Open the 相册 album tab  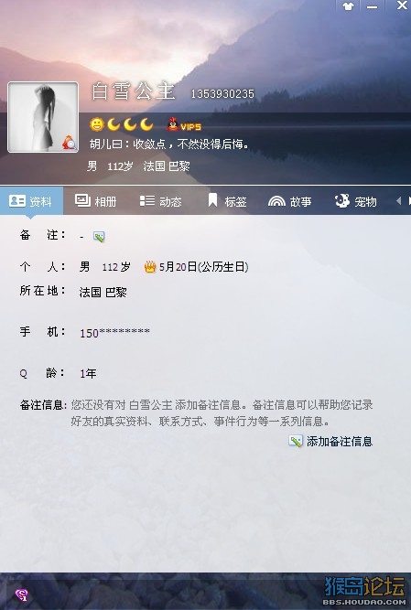click(x=96, y=201)
